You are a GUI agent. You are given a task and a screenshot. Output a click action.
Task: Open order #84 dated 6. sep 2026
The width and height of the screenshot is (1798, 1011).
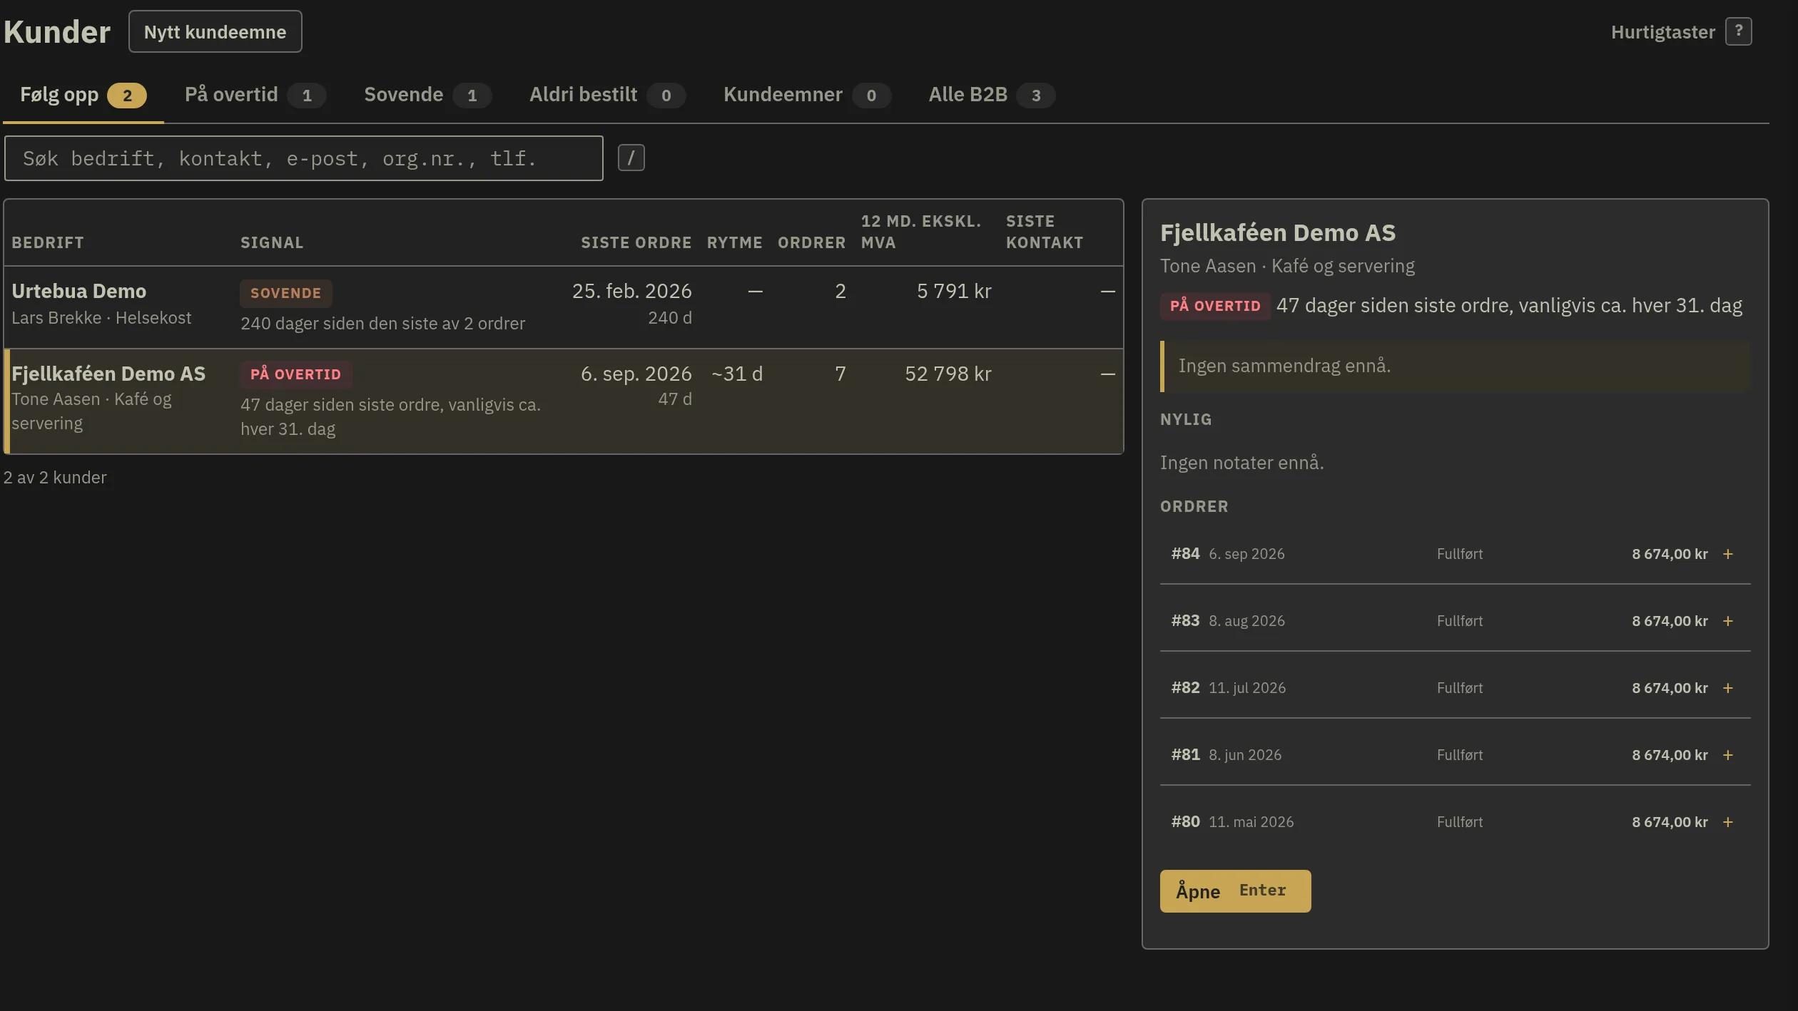(x=1455, y=554)
